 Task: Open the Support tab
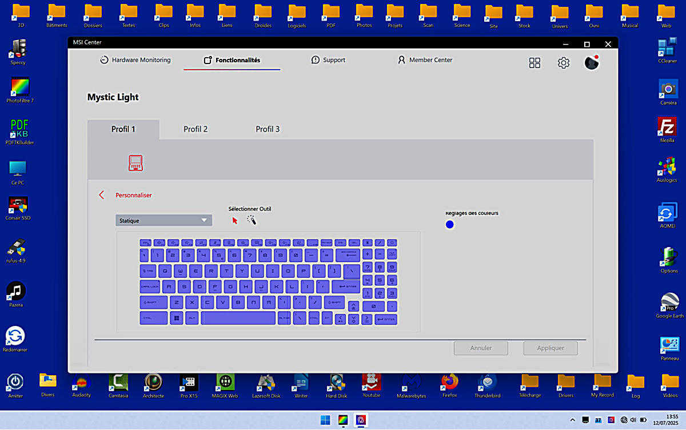[x=328, y=60]
